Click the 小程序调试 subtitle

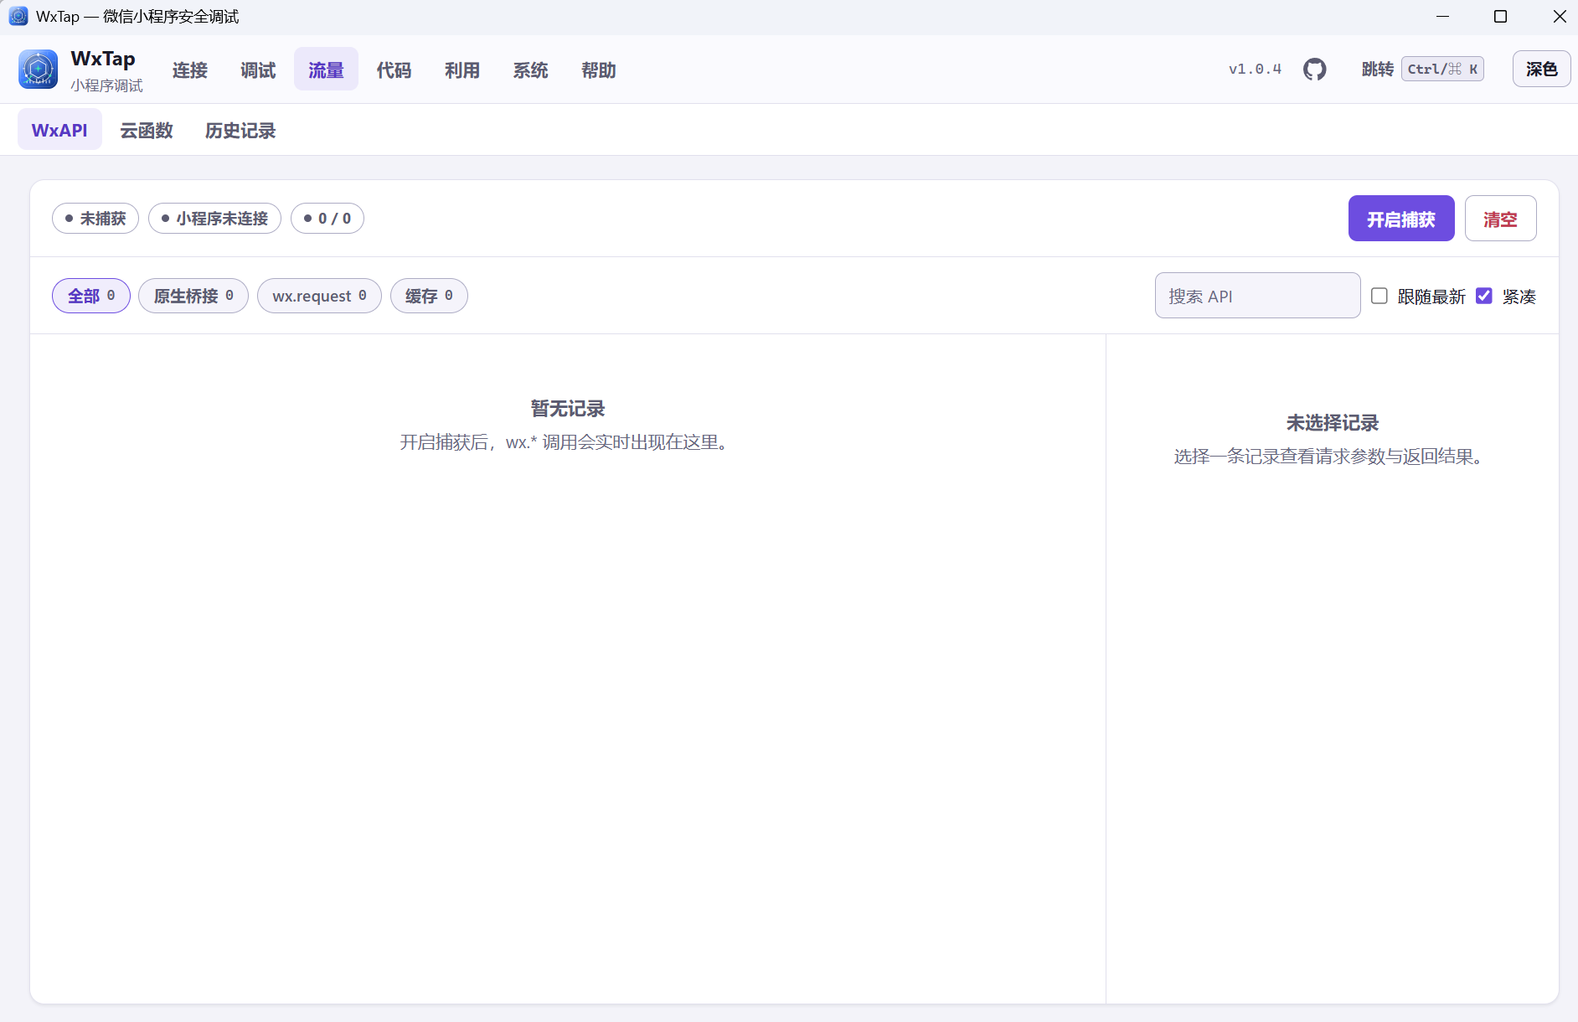point(106,85)
